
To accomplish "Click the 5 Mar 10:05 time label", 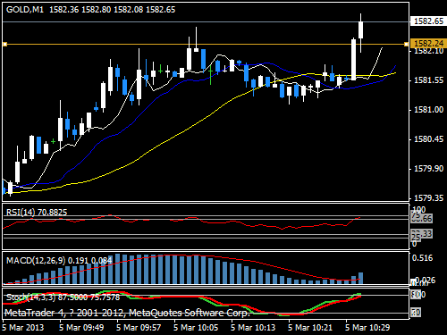I will (x=196, y=328).
